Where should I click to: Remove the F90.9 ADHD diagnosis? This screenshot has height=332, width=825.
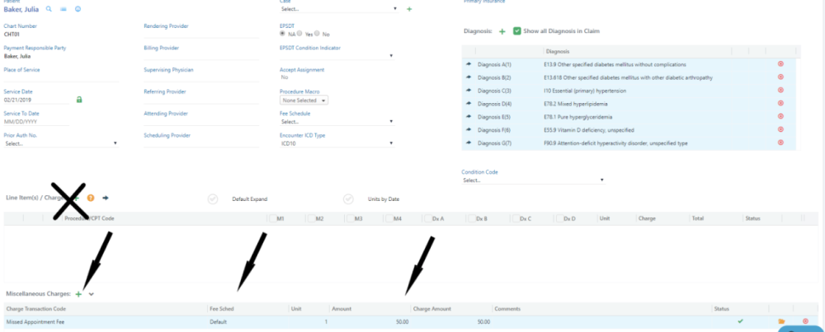780,143
